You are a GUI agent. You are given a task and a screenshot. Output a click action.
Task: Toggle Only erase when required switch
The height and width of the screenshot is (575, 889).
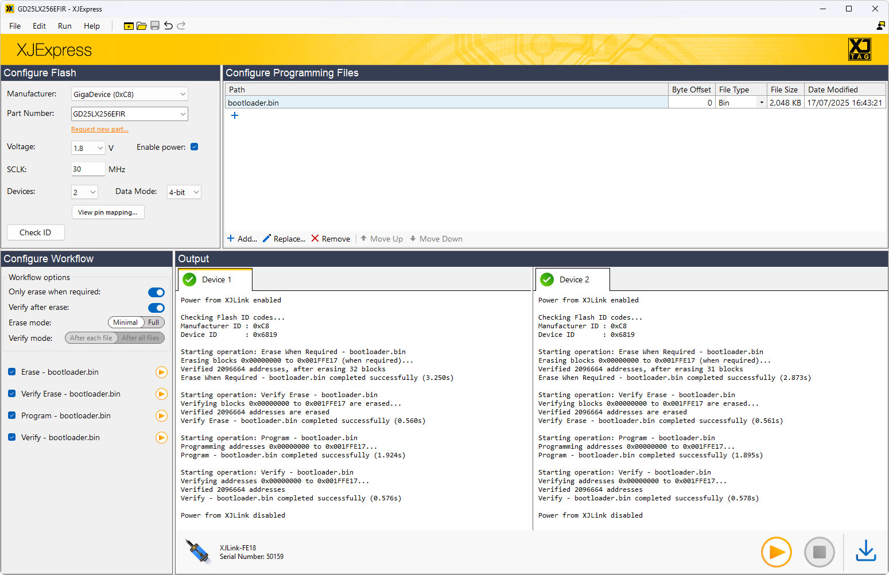coord(156,293)
